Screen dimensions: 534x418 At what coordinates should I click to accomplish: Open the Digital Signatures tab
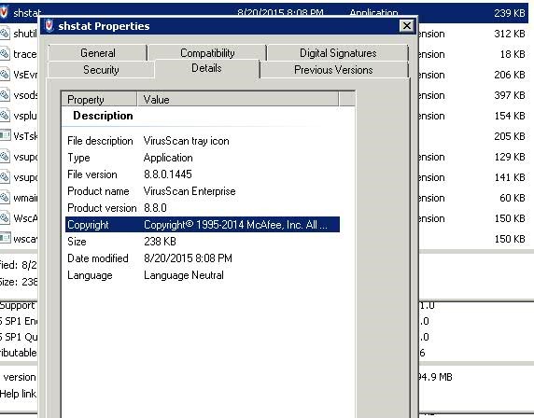338,53
